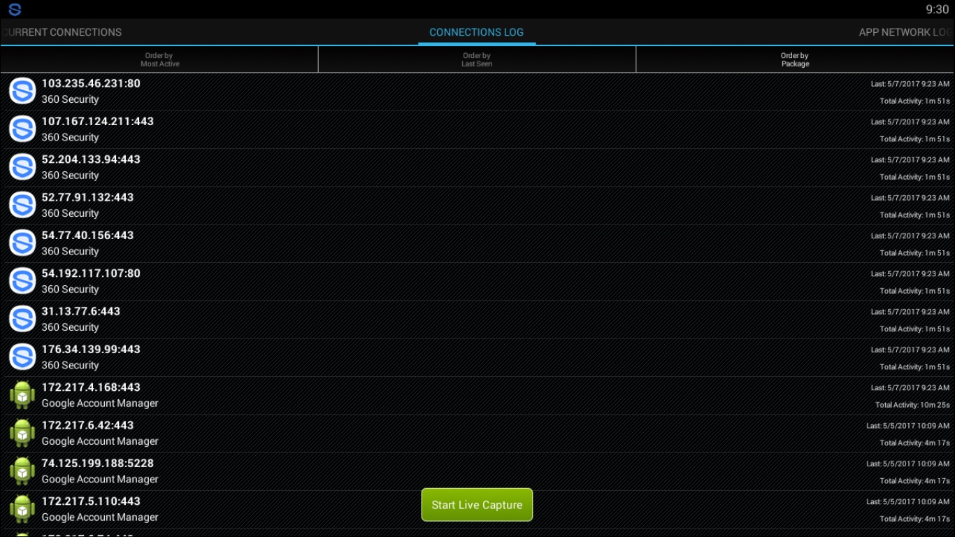Image resolution: width=955 pixels, height=537 pixels.
Task: Select the 360 Security icon for 54.77.40.156:443
Action: coord(22,243)
